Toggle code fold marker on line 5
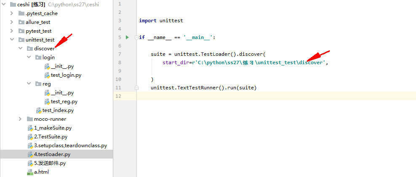Image resolution: width=416 pixels, height=177 pixels. click(x=136, y=37)
